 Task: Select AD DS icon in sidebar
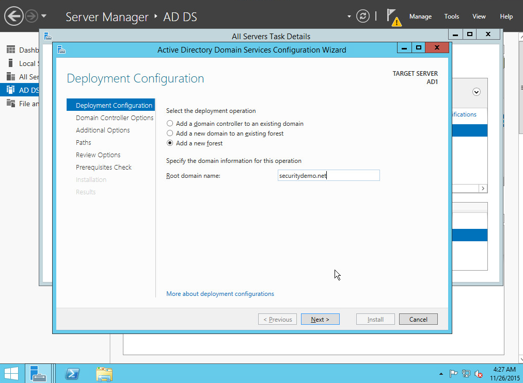pyautogui.click(x=11, y=90)
